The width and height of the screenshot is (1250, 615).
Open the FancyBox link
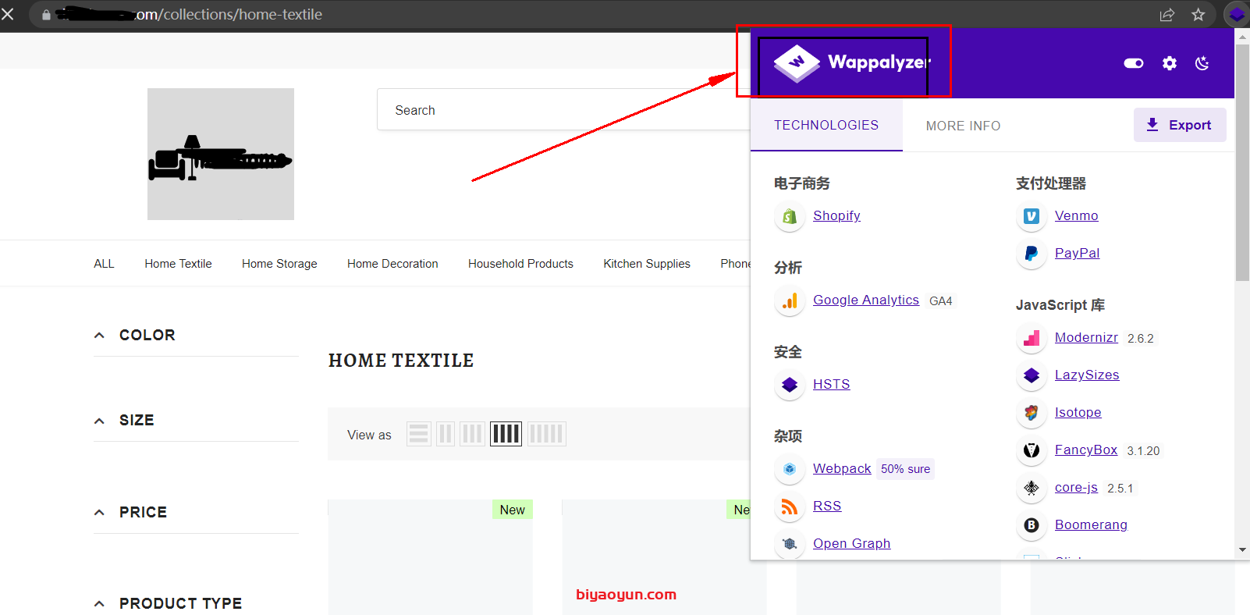click(x=1086, y=450)
